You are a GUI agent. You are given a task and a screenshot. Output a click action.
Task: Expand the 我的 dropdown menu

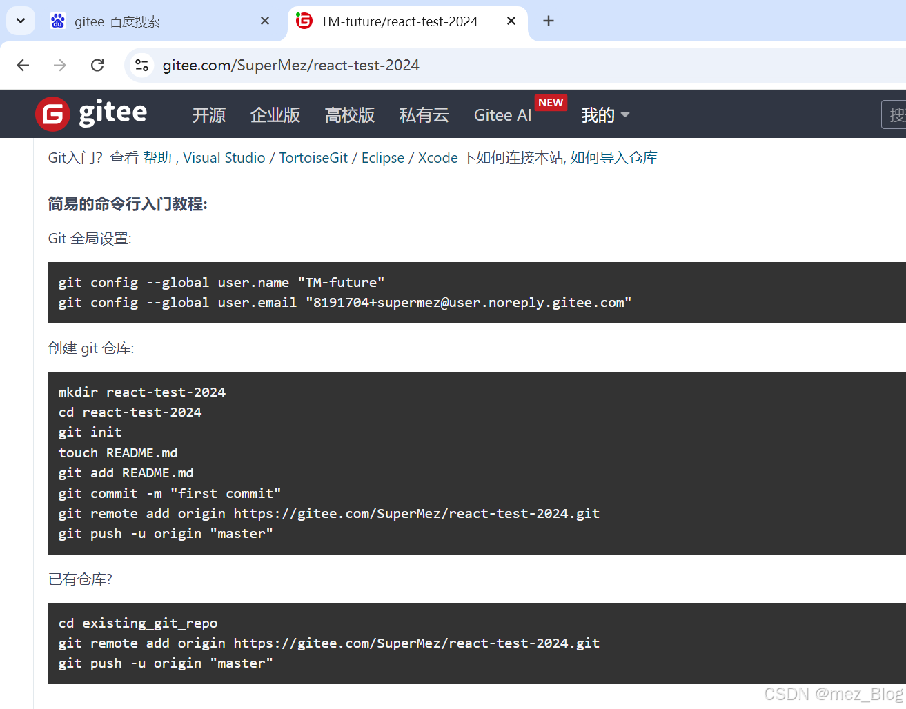[605, 115]
